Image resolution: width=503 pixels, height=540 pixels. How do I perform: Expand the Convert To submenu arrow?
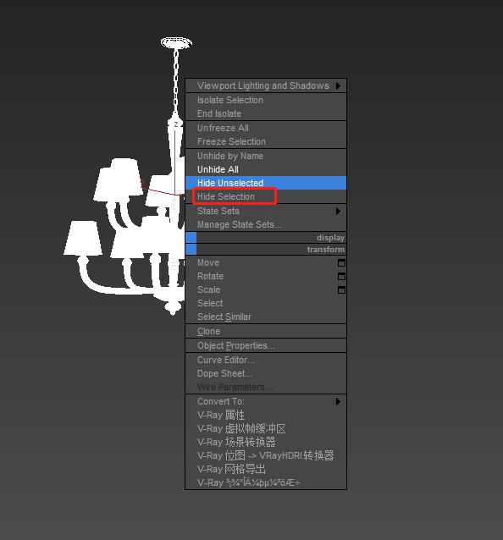pyautogui.click(x=338, y=401)
